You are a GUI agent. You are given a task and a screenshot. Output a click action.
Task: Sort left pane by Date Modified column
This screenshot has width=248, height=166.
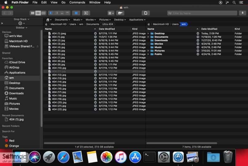107,29
